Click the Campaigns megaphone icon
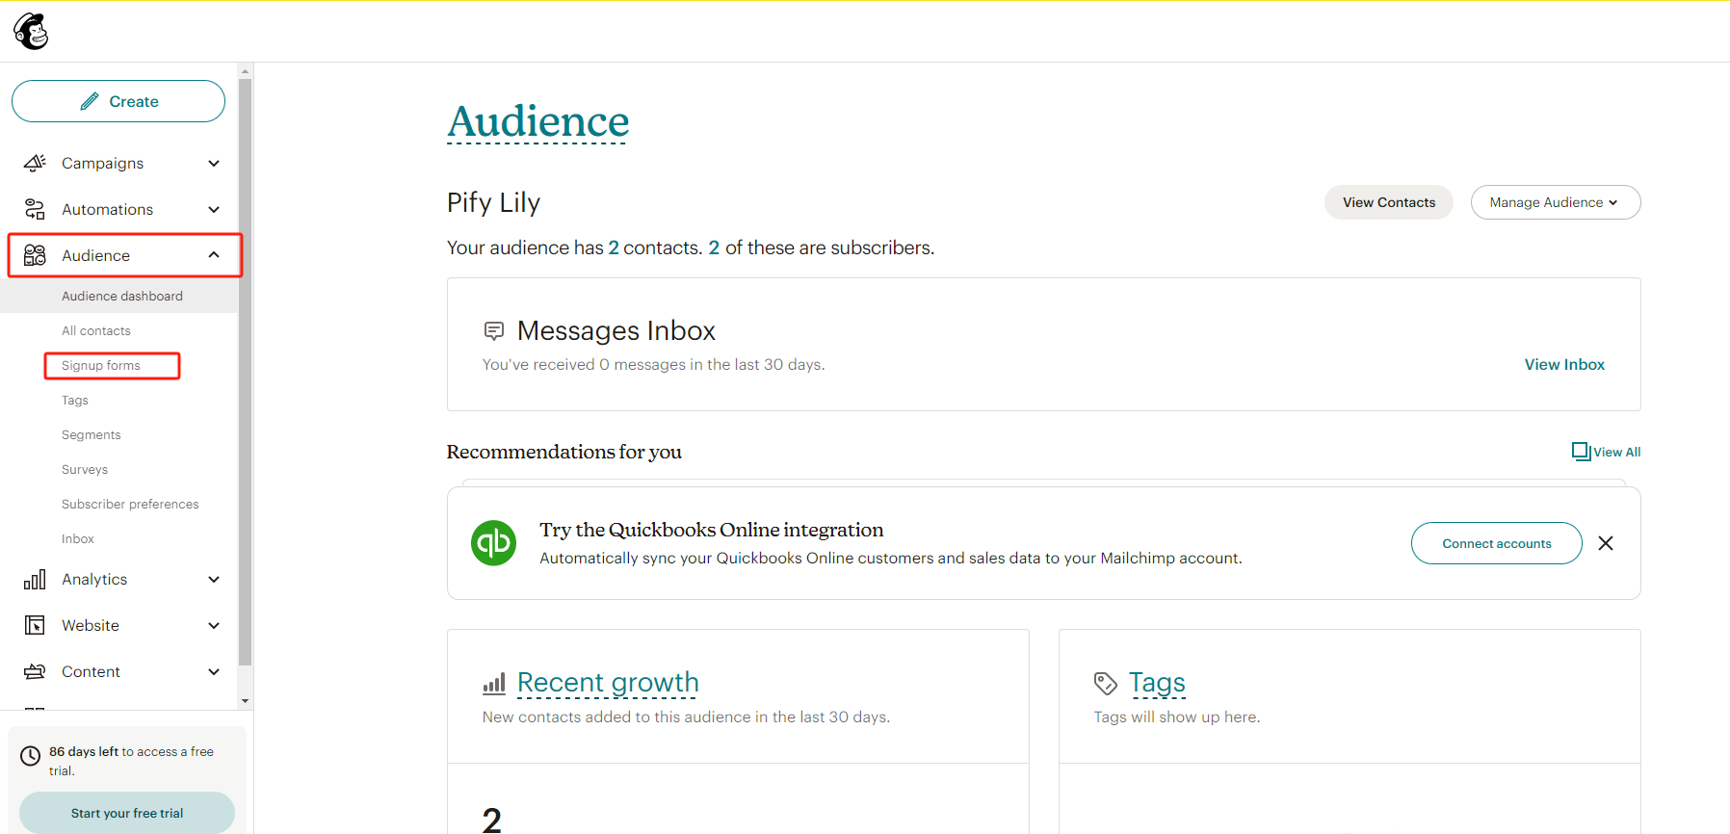Screen dimensions: 1730x834 [x=35, y=163]
